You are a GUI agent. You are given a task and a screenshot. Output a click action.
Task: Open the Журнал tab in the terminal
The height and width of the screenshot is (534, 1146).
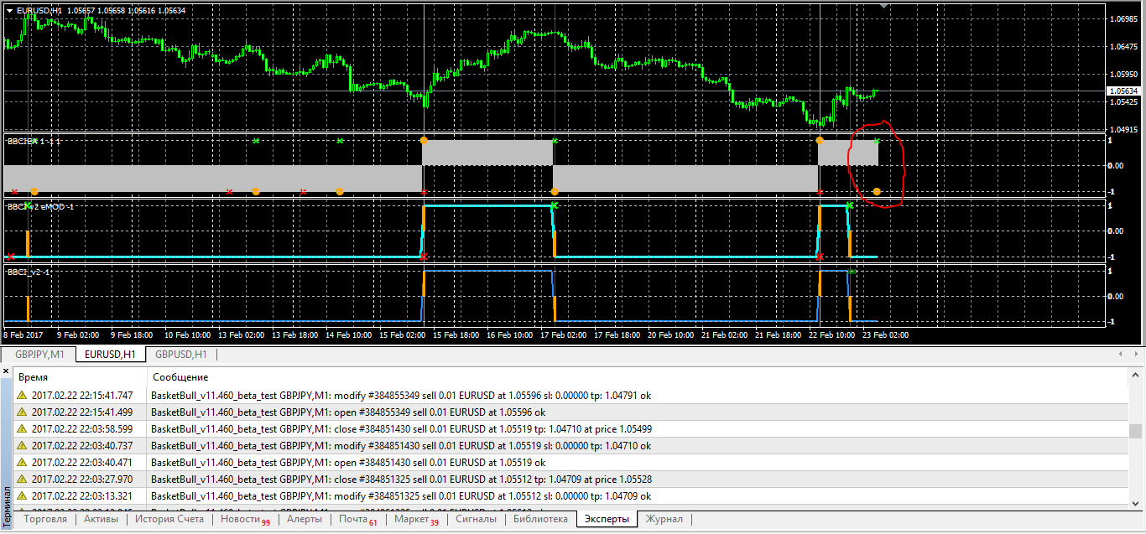click(662, 519)
